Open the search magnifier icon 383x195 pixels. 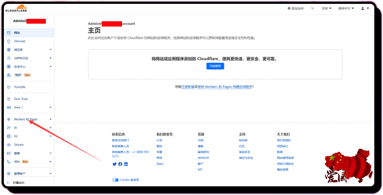pyautogui.click(x=313, y=9)
